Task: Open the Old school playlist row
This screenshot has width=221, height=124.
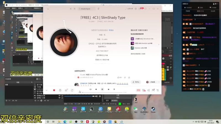Action: 143,39
